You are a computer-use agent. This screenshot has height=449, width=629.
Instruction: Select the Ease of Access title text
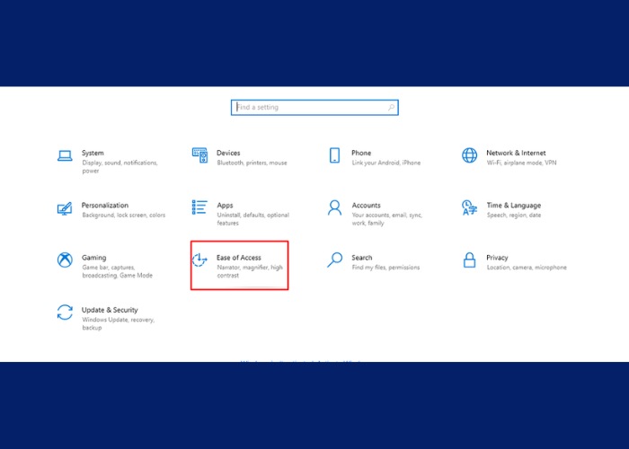pos(239,258)
